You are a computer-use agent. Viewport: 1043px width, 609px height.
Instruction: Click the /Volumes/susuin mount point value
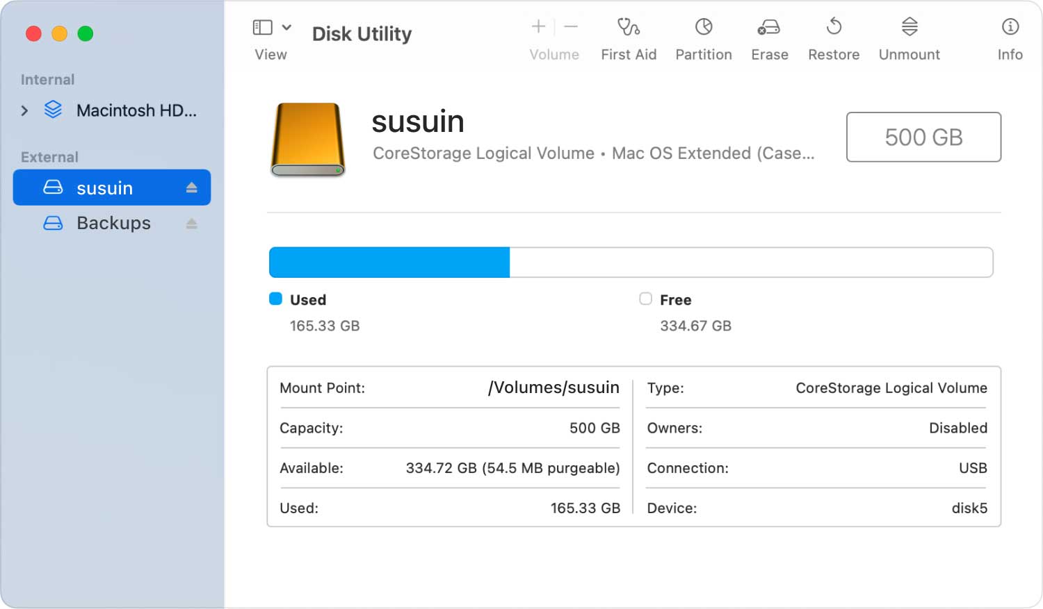(553, 387)
